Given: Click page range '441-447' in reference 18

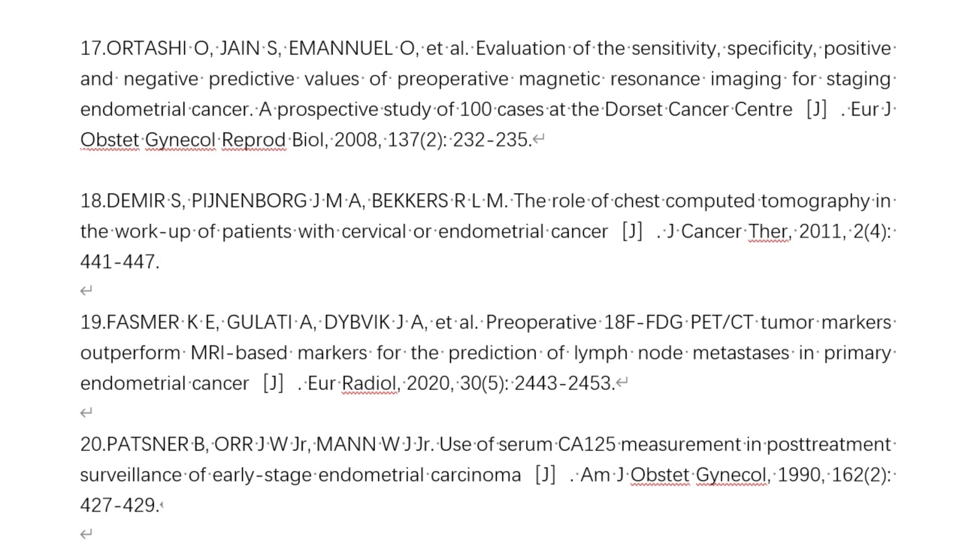Looking at the screenshot, I should point(118,262).
